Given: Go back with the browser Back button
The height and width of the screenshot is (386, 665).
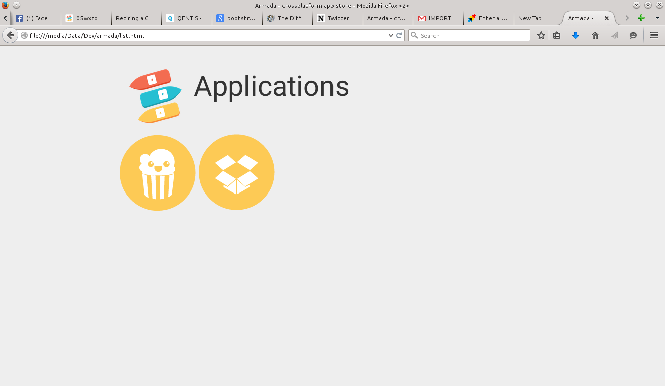Looking at the screenshot, I should 10,35.
